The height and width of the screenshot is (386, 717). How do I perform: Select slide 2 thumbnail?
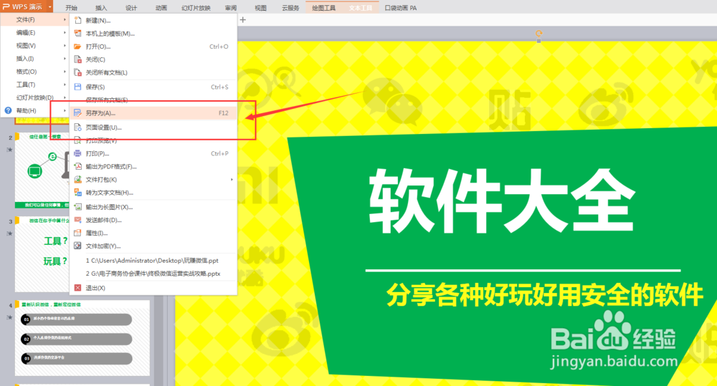[42, 170]
